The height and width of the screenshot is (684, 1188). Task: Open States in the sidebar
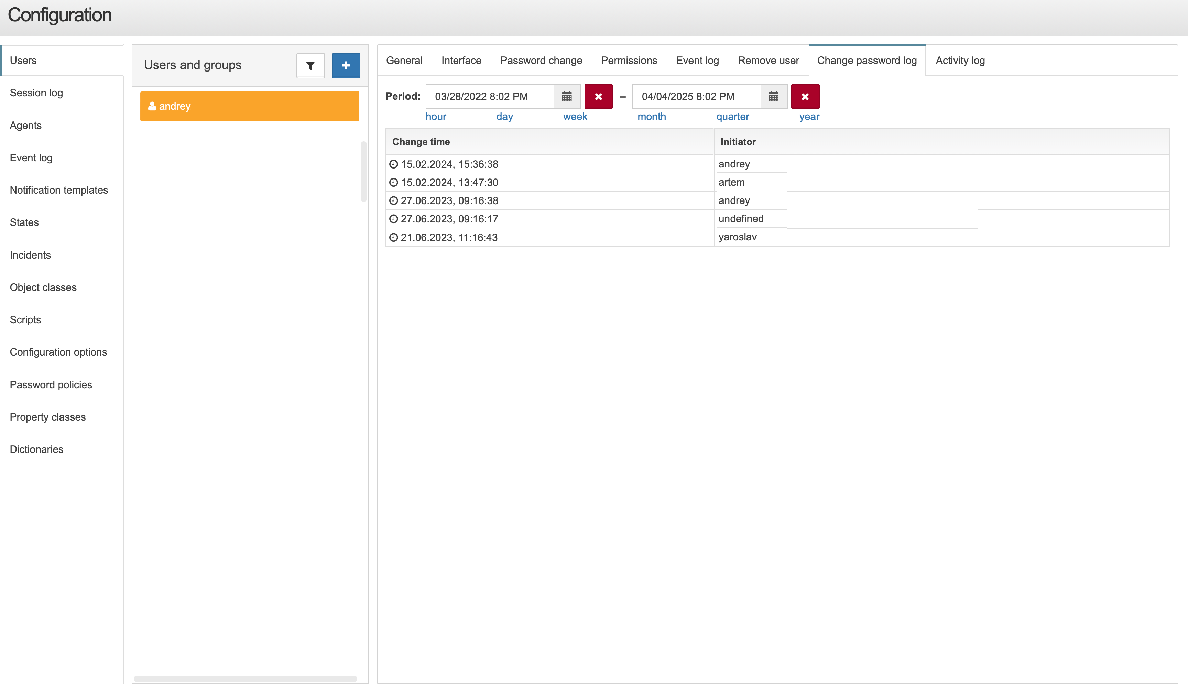(62, 223)
